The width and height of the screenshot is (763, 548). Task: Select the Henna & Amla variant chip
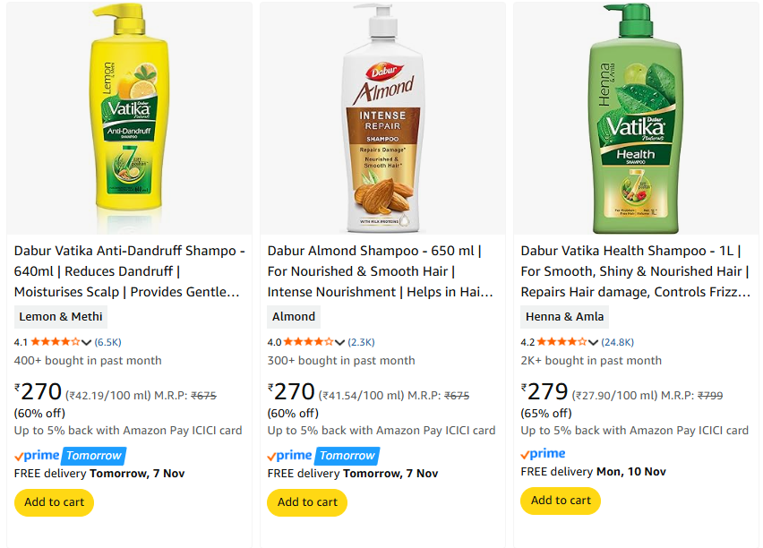[x=565, y=316]
